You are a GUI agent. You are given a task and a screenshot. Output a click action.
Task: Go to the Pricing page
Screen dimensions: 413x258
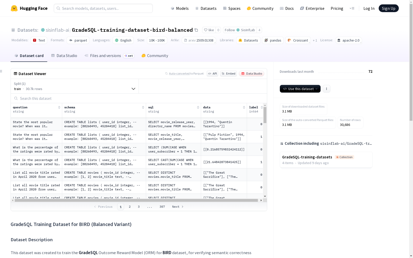point(337,8)
